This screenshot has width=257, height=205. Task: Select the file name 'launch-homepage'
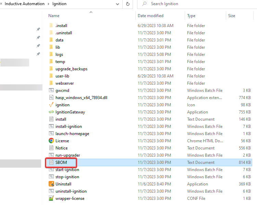(x=72, y=134)
